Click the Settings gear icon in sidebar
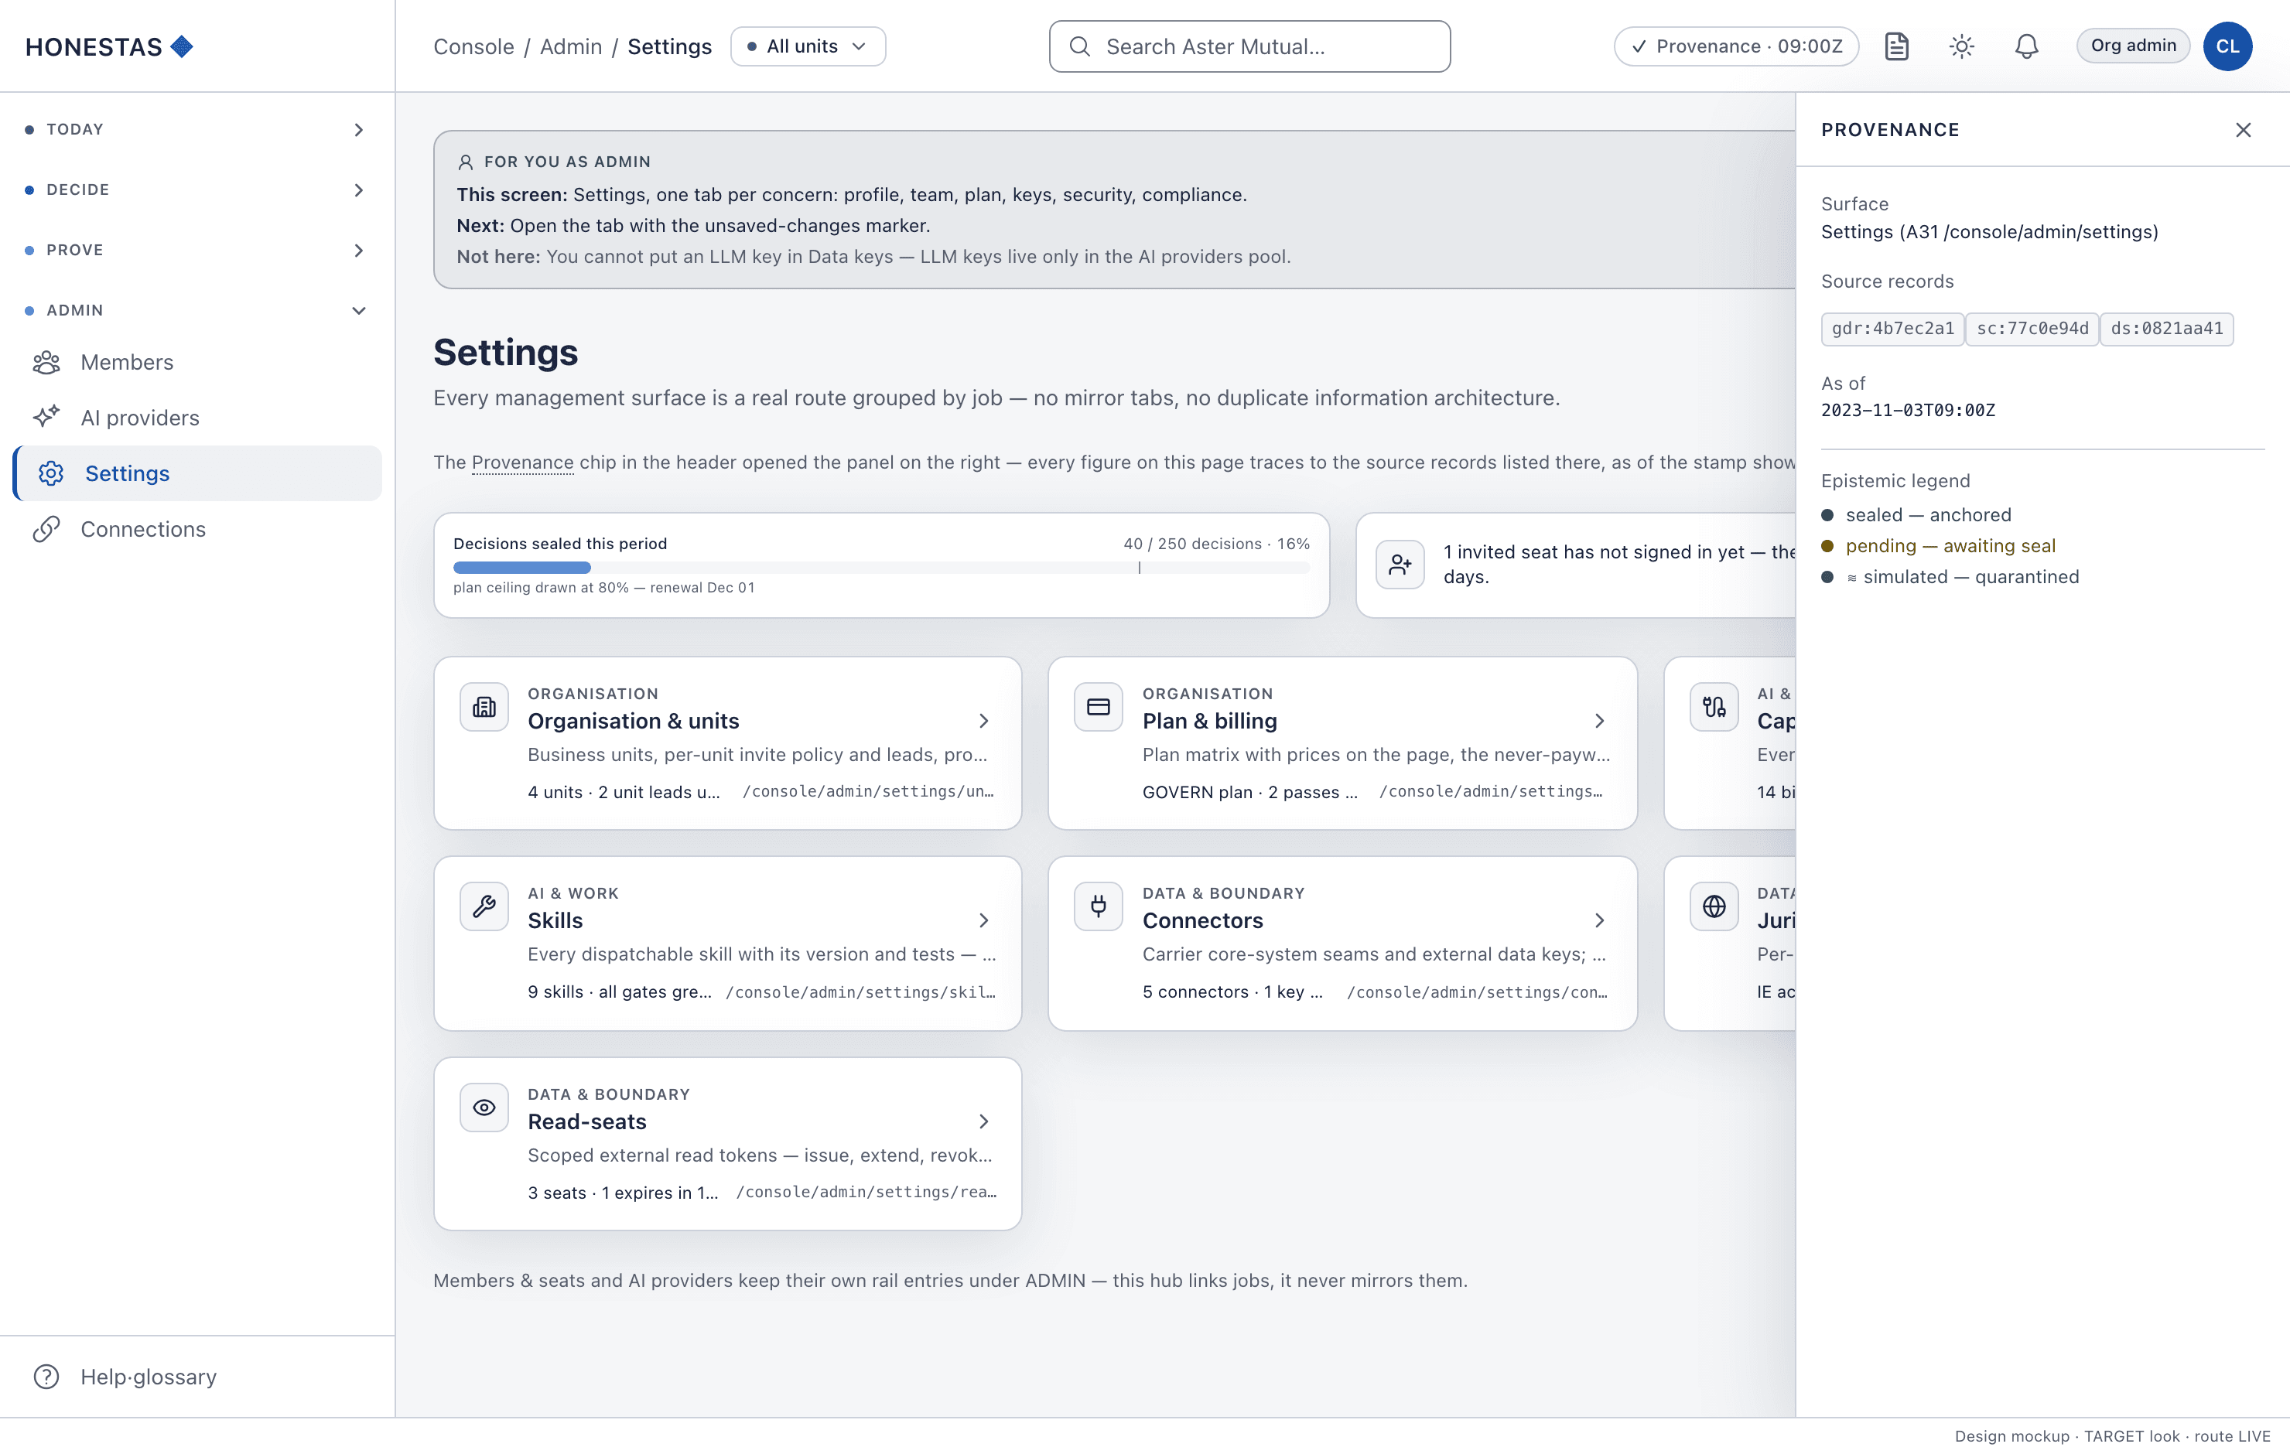This screenshot has height=1454, width=2290. 51,473
